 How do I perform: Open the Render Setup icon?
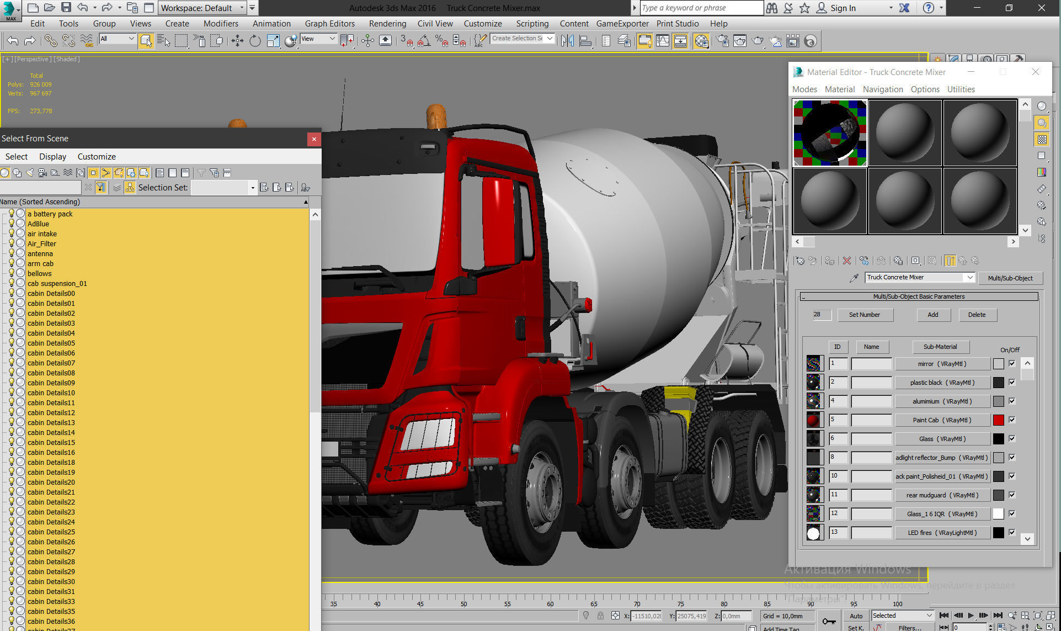click(722, 40)
